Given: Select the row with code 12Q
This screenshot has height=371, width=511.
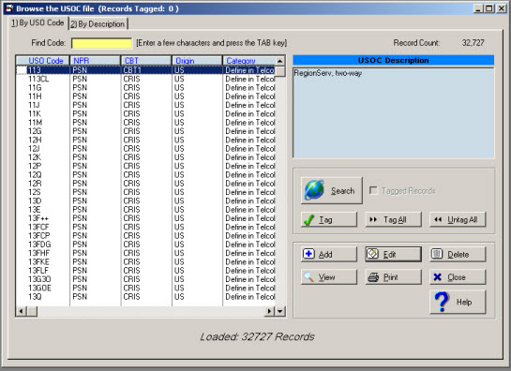Looking at the screenshot, I should 145,175.
